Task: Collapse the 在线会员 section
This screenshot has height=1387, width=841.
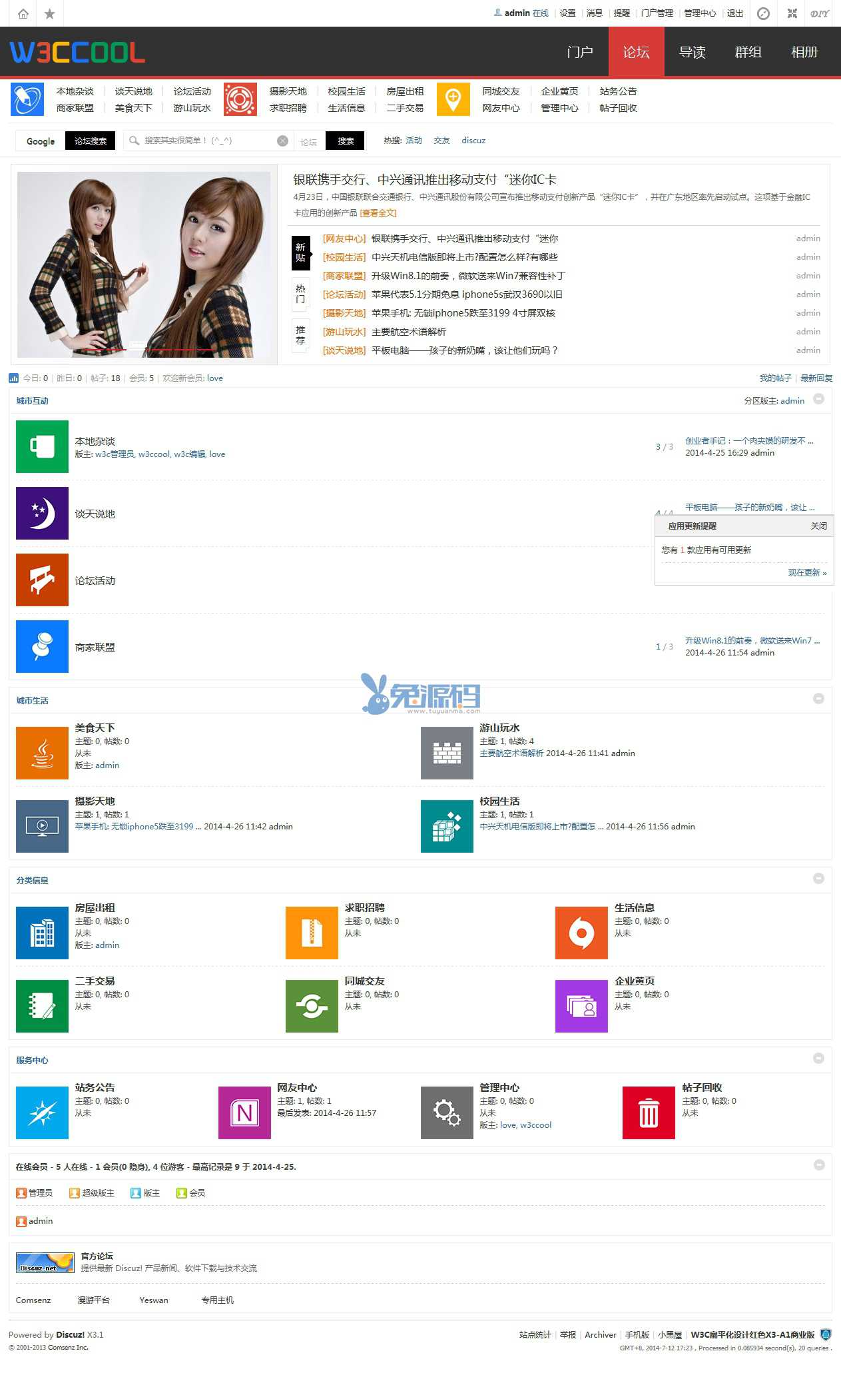Action: pyautogui.click(x=819, y=1165)
